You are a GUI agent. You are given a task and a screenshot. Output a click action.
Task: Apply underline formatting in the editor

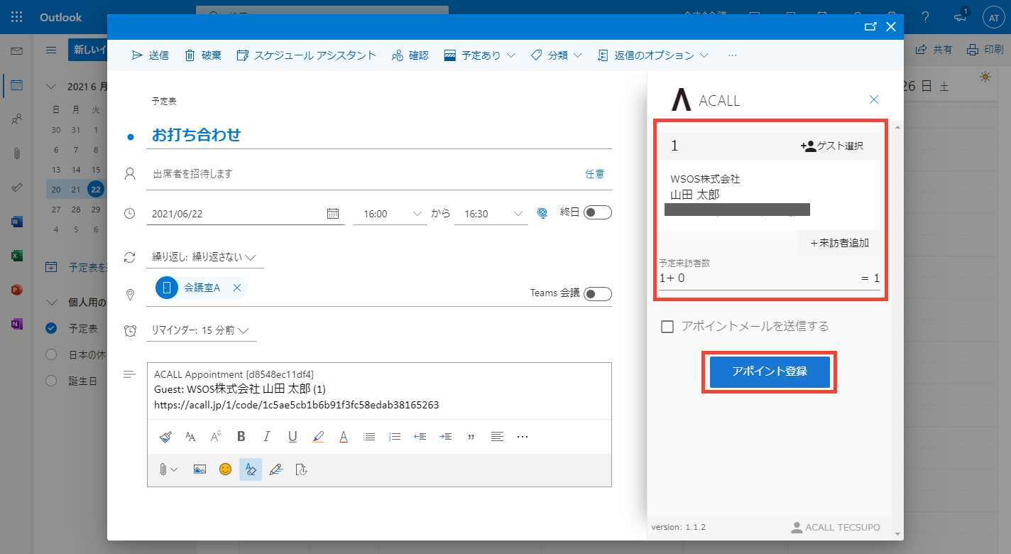pyautogui.click(x=293, y=437)
